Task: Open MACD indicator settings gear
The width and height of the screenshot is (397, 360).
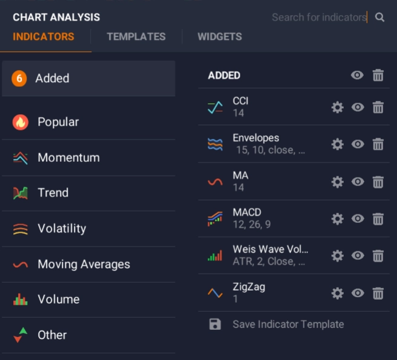Action: [x=338, y=219]
